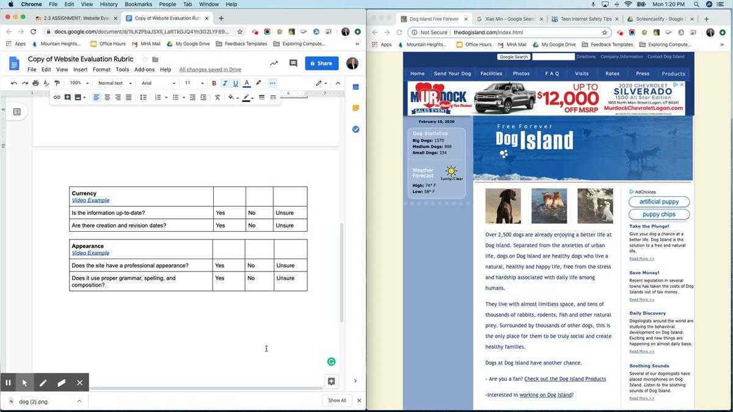Open the Keep notes side panel icon
The image size is (733, 412).
356,108
